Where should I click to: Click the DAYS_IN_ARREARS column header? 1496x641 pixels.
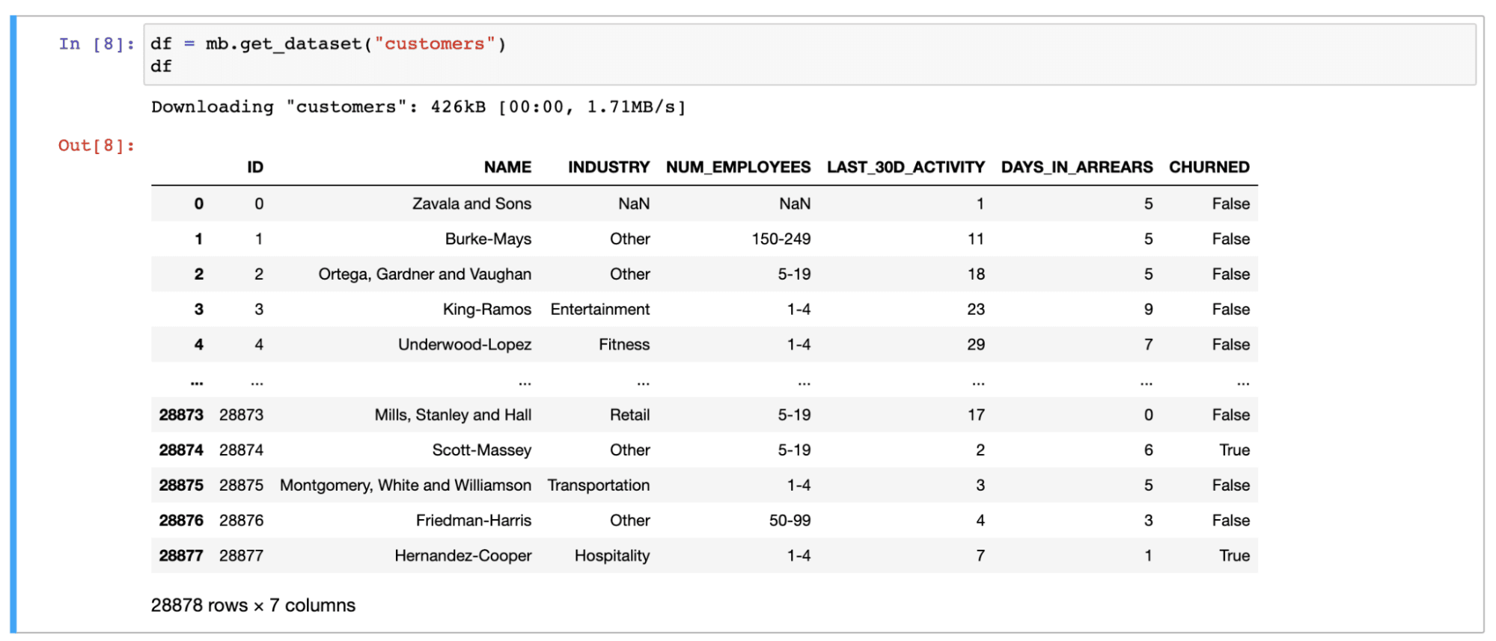click(x=1076, y=168)
